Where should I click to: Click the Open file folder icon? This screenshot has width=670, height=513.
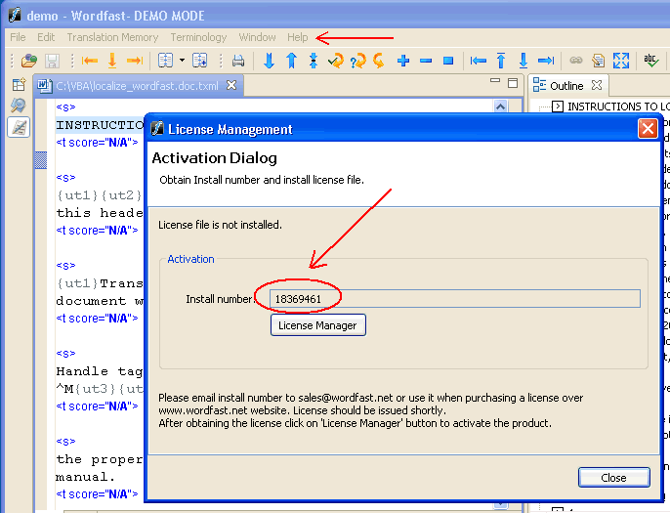pyautogui.click(x=29, y=61)
